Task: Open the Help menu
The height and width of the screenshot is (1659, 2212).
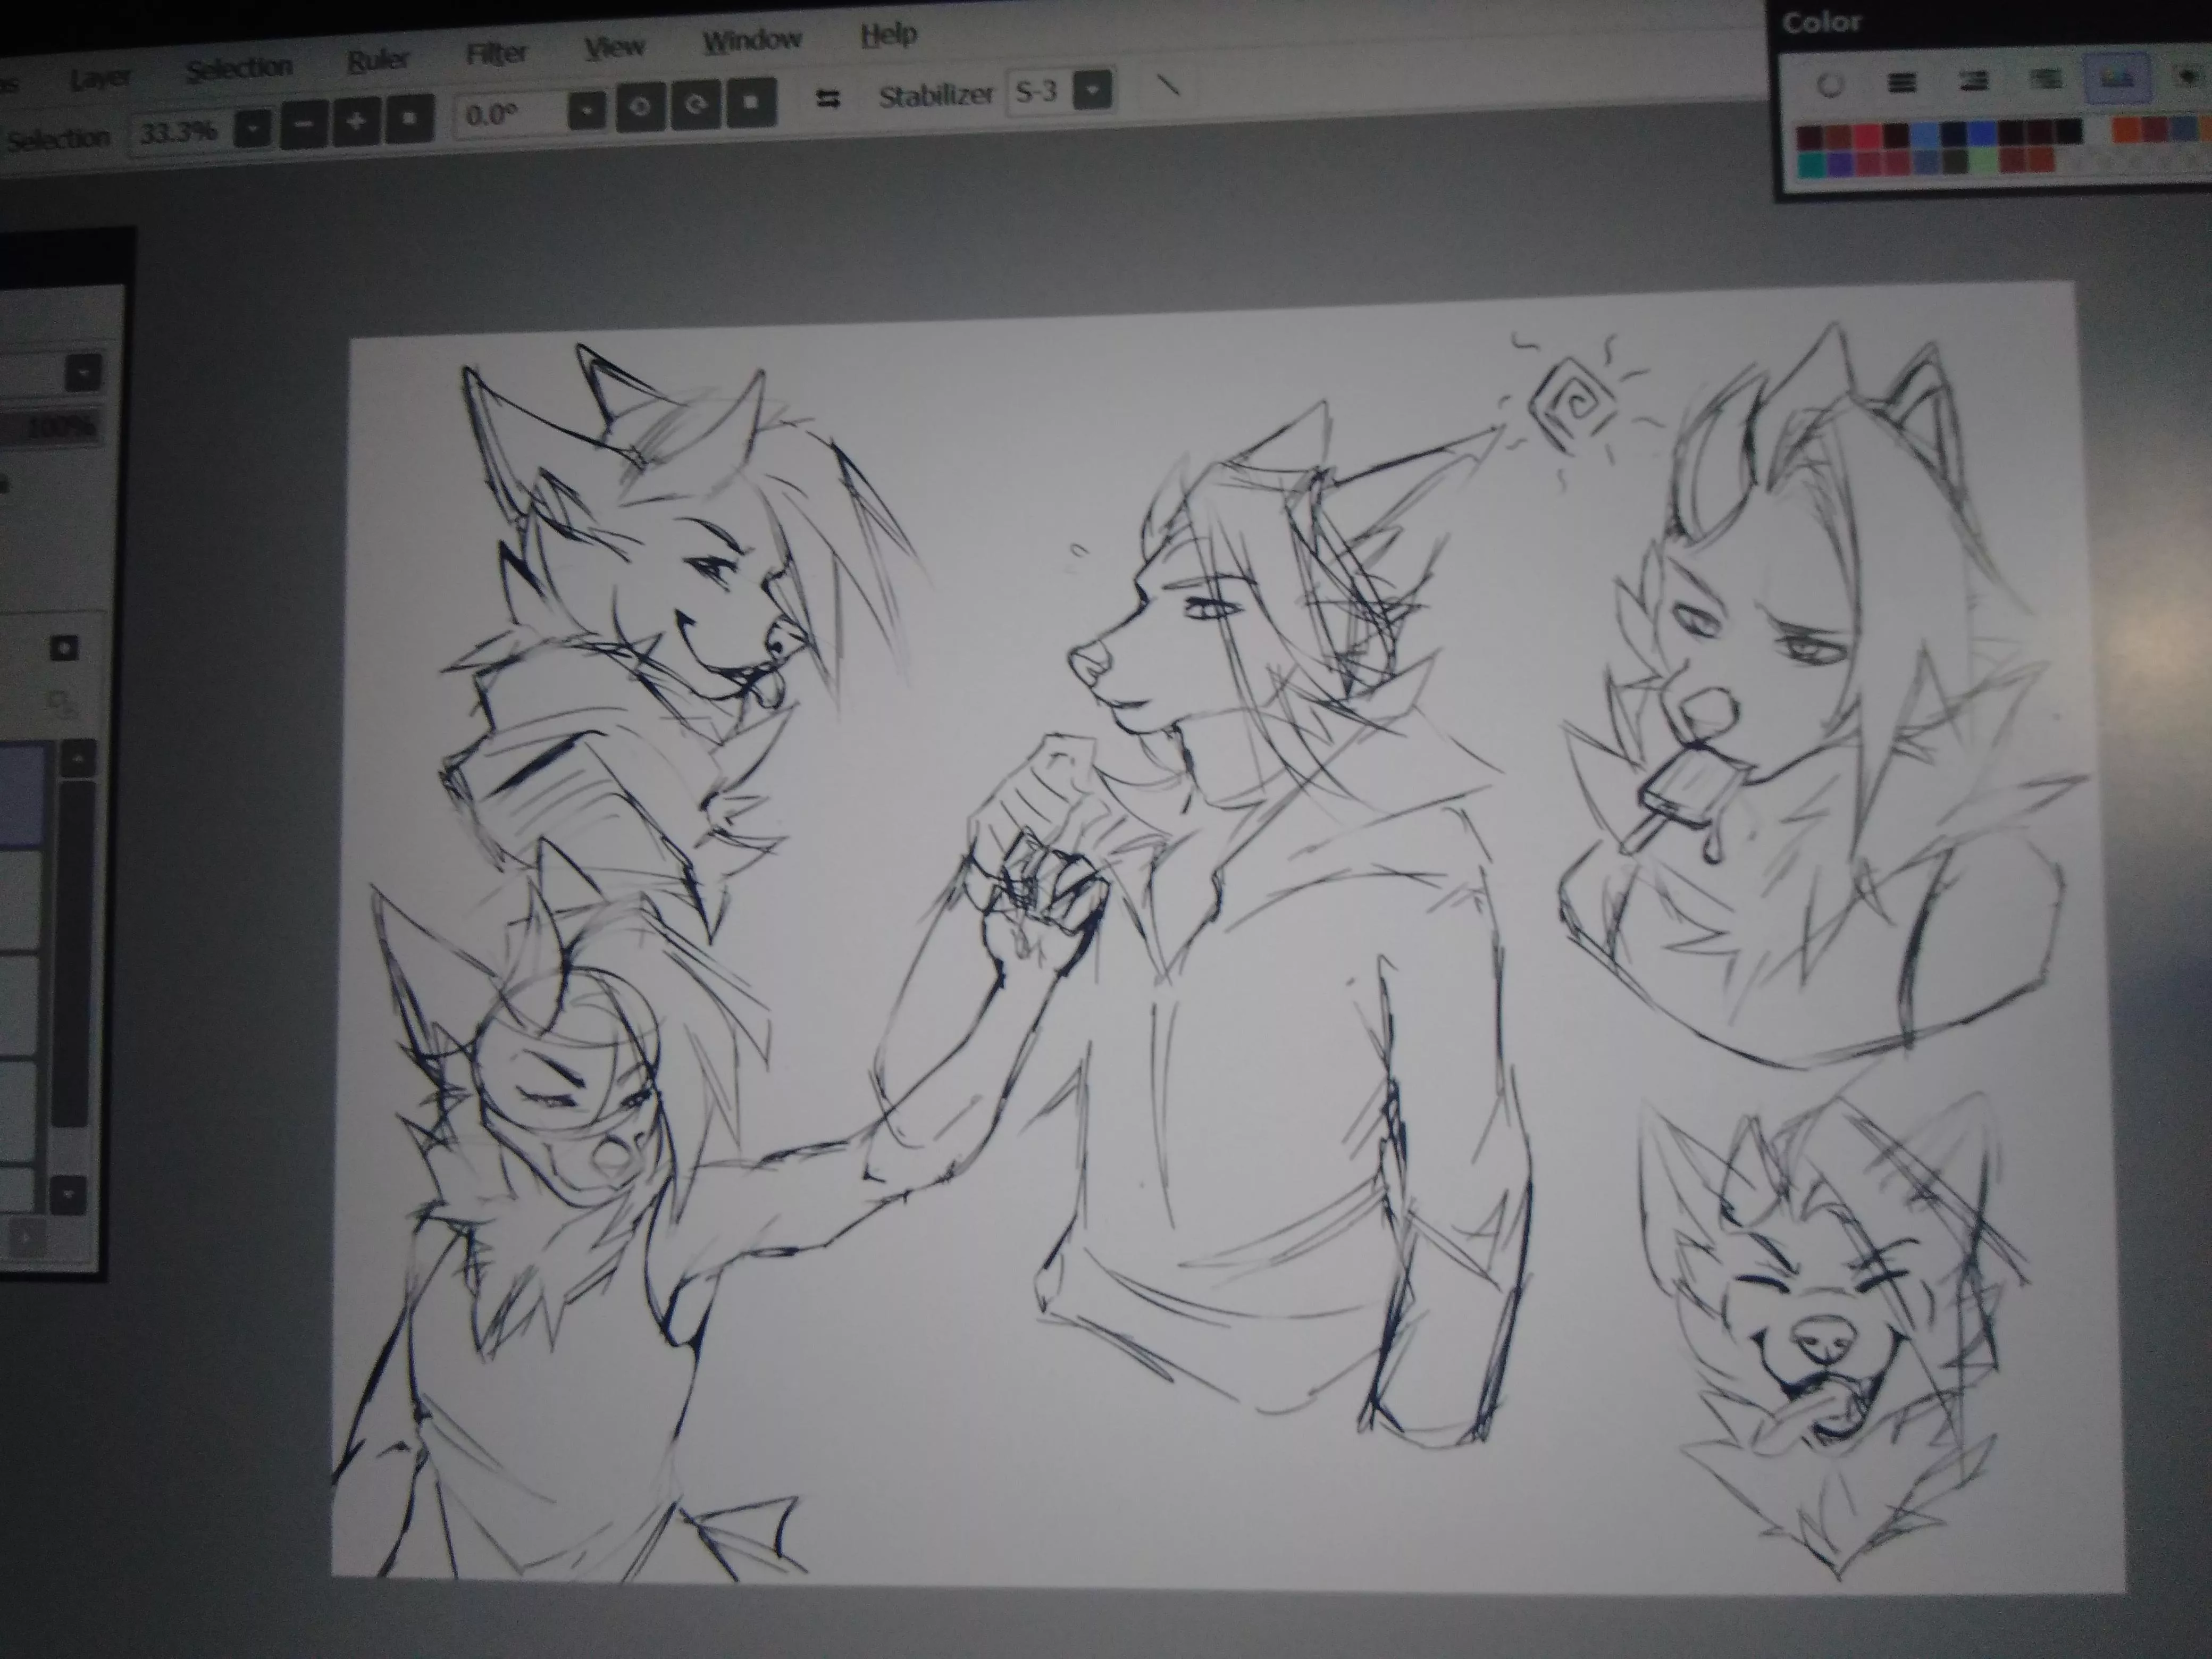Action: point(888,33)
